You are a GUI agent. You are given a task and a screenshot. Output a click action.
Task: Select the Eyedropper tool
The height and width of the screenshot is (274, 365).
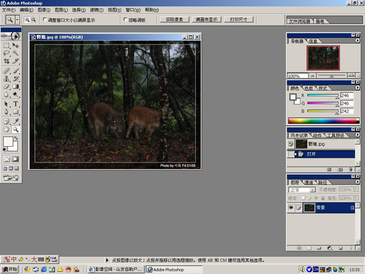pos(15,122)
